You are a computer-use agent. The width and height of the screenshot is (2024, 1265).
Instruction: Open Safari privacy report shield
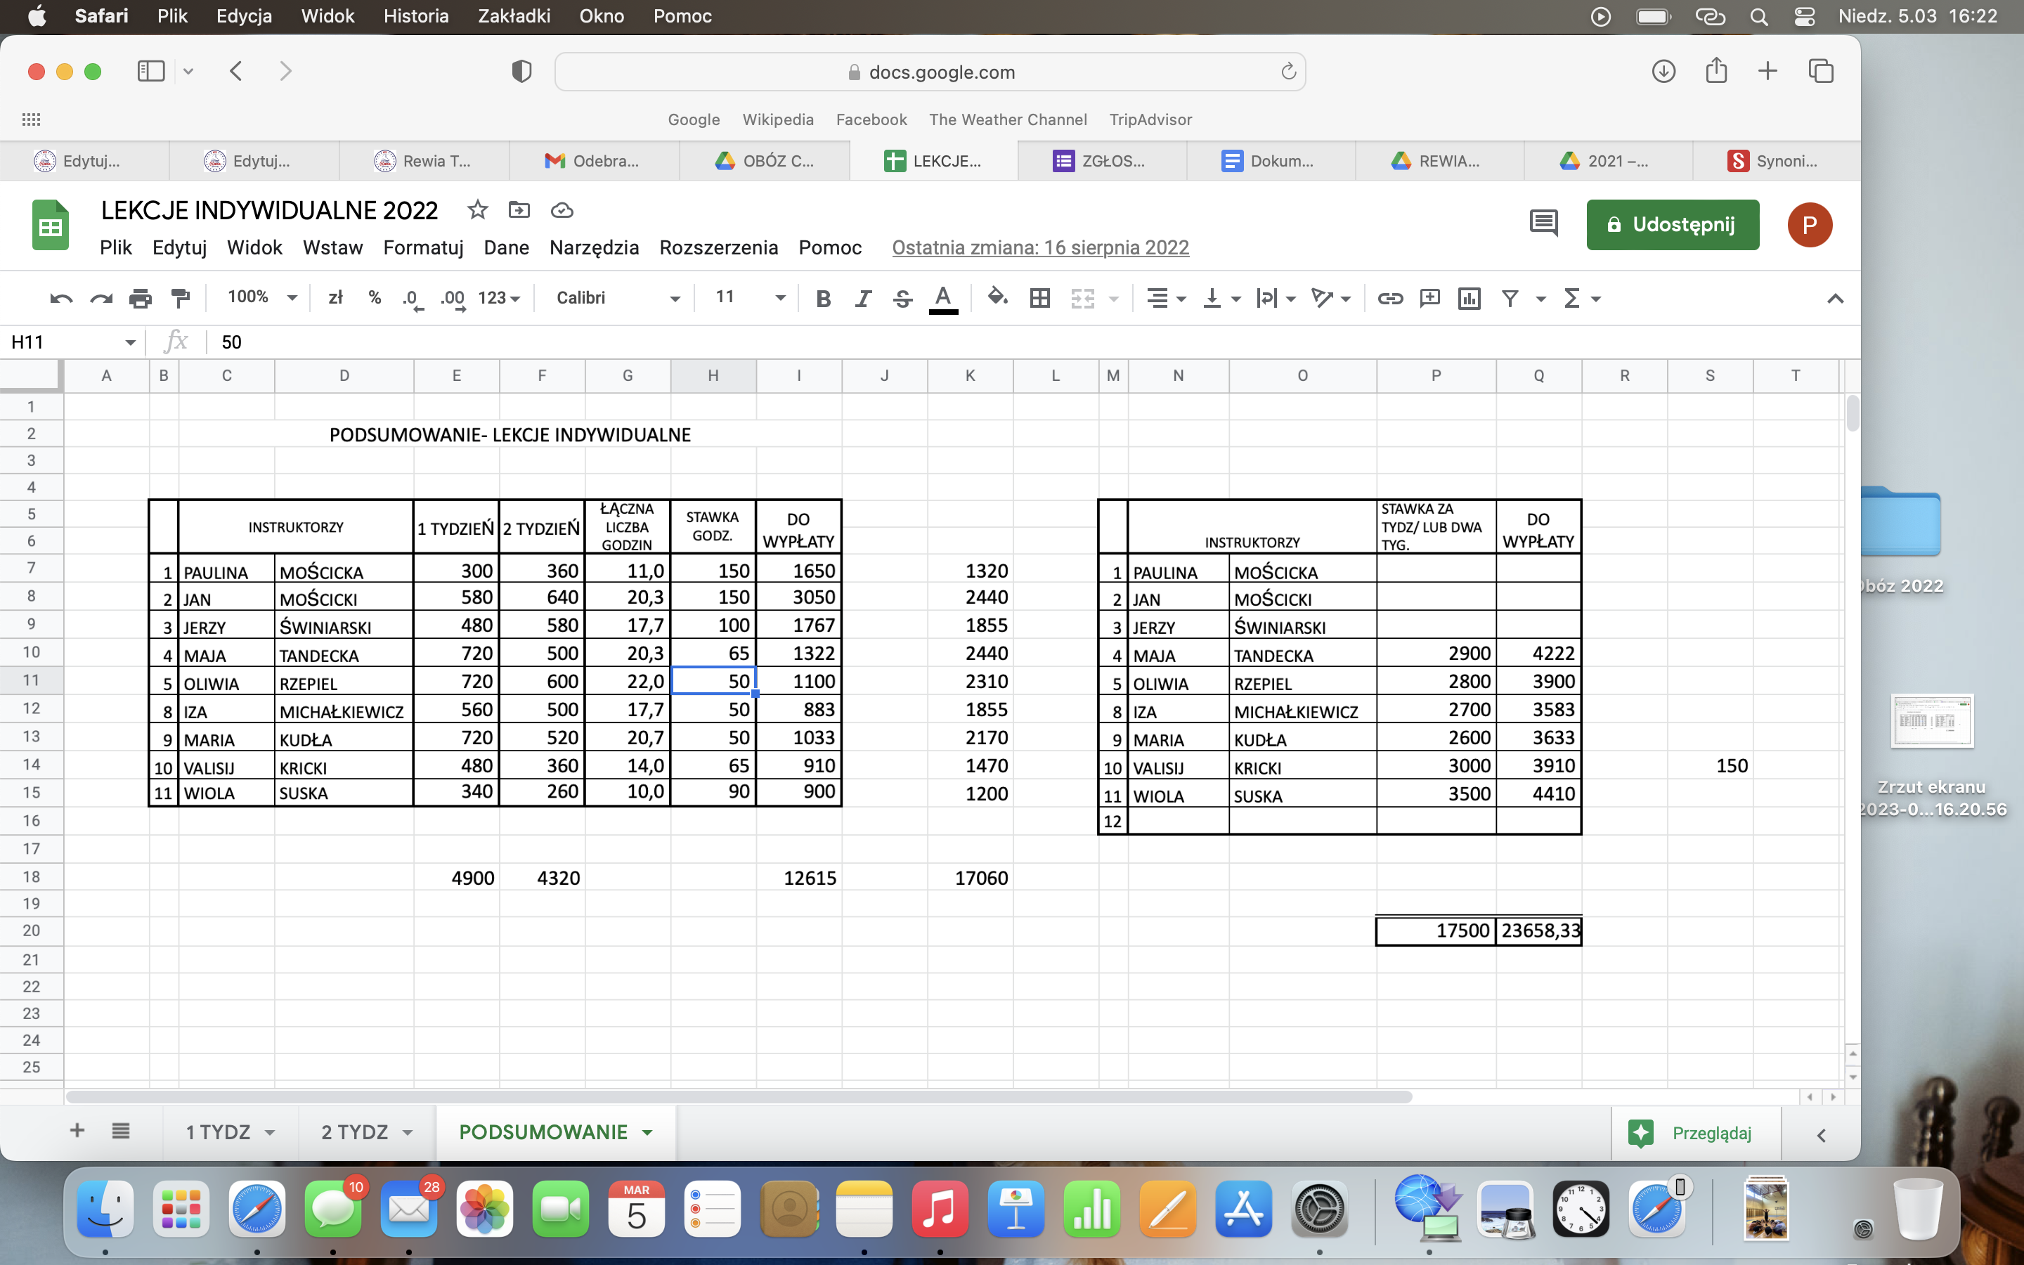521,71
